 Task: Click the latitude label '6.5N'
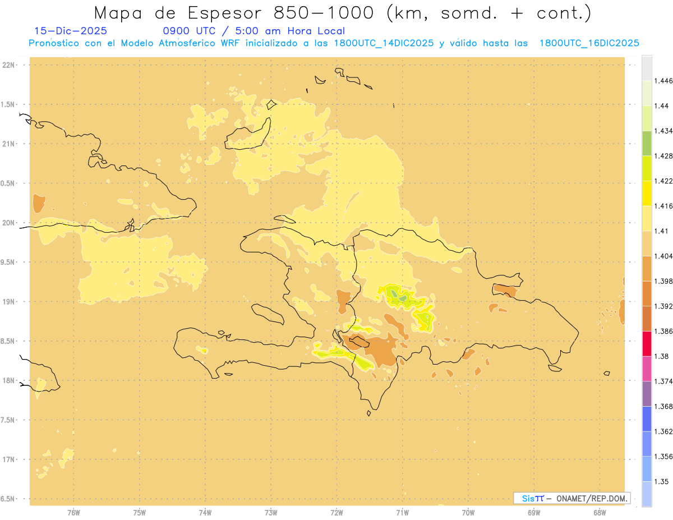[8, 499]
